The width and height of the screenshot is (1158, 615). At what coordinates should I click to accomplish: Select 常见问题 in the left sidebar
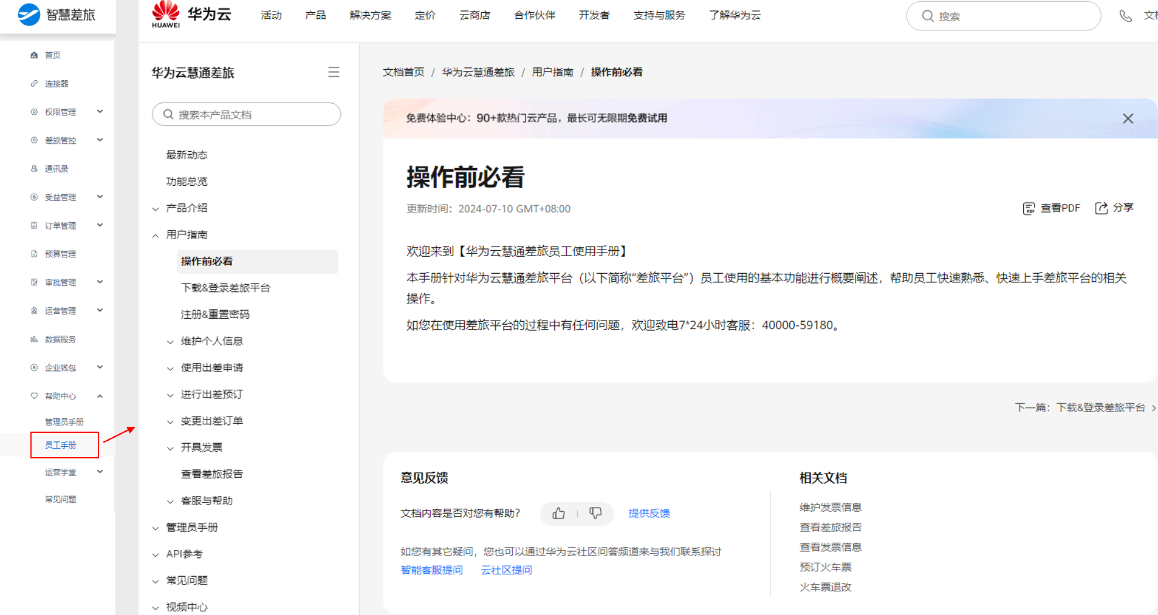click(x=61, y=500)
